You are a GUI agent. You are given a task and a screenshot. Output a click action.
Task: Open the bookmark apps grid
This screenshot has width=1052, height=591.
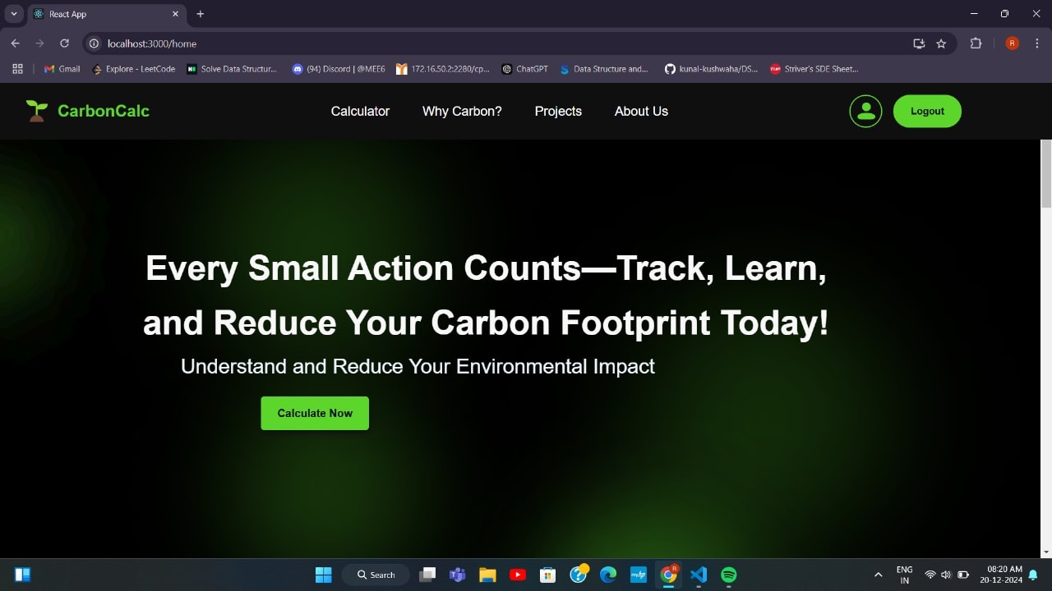click(17, 69)
